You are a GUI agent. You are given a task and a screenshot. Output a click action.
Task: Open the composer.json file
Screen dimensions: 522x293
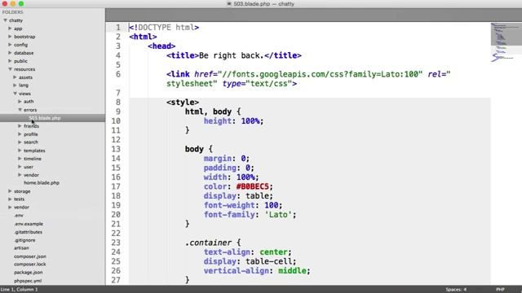(30, 256)
